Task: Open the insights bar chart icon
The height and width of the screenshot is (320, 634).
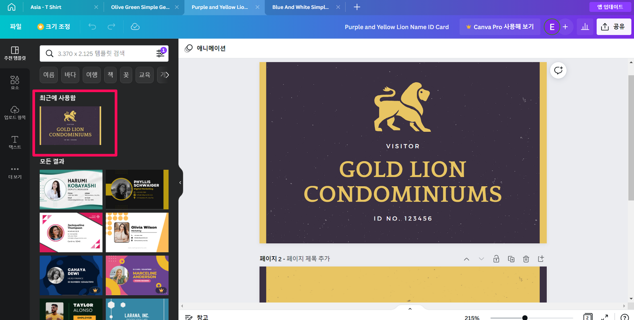Action: point(585,27)
